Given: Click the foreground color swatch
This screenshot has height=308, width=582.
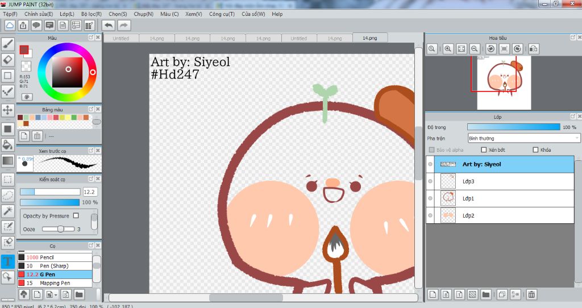Looking at the screenshot, I should [24, 50].
